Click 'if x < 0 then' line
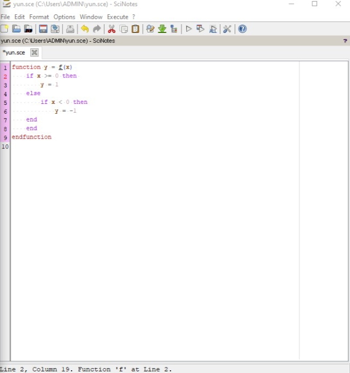Image resolution: width=350 pixels, height=373 pixels. pyautogui.click(x=64, y=102)
